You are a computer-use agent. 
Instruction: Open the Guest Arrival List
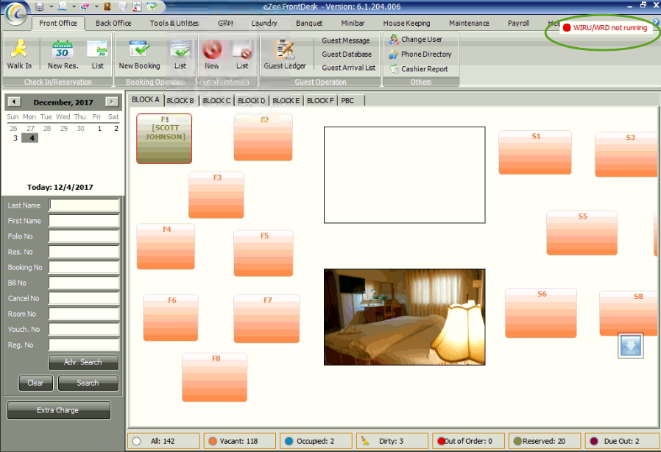coord(349,68)
